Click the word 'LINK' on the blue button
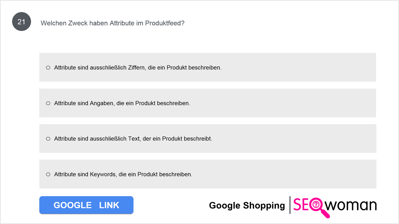Image resolution: width=399 pixels, height=224 pixels. point(109,205)
